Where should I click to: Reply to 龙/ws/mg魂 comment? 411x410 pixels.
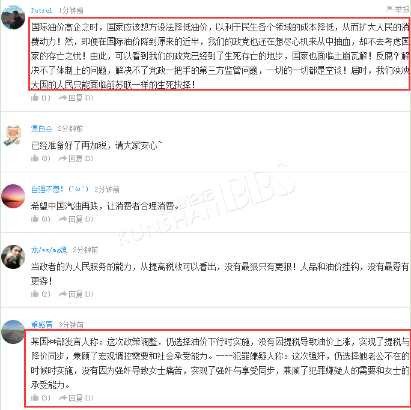click(76, 294)
